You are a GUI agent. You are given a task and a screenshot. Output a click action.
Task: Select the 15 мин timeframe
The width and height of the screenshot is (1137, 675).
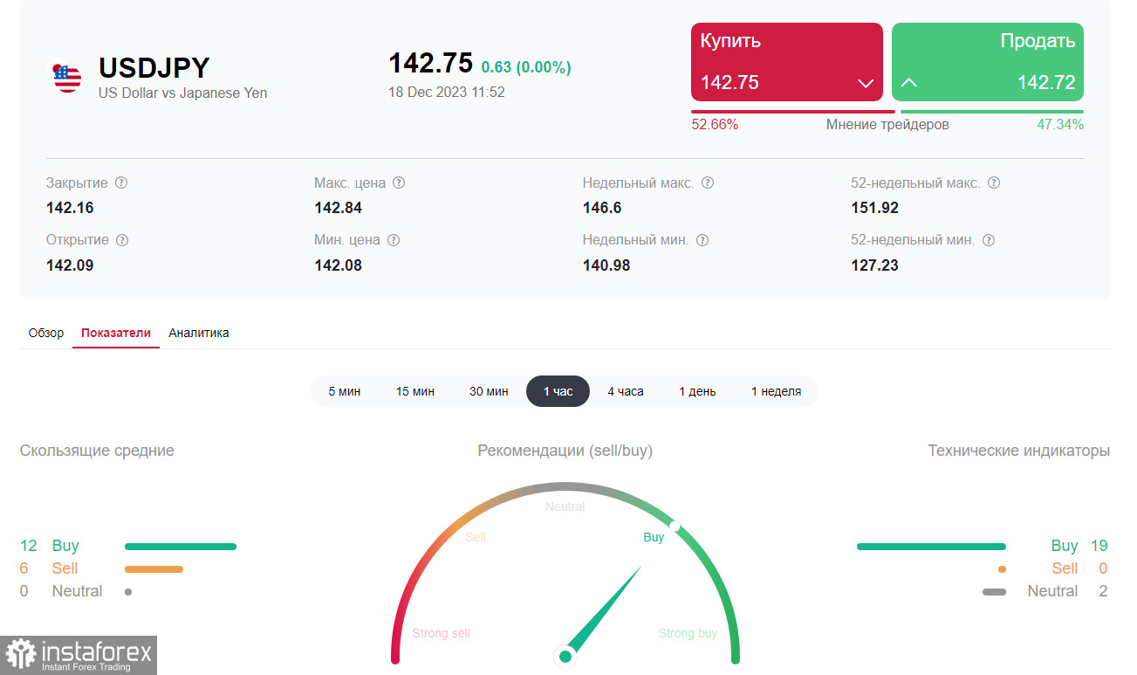point(415,391)
